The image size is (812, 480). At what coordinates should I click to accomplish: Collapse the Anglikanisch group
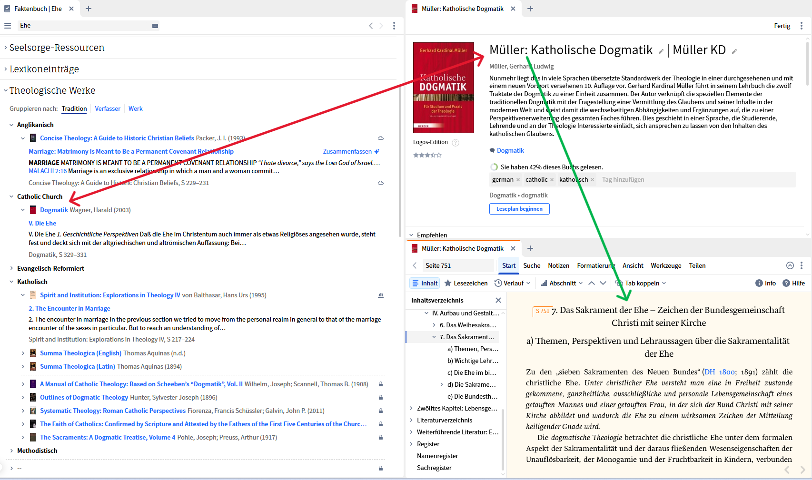coord(11,125)
